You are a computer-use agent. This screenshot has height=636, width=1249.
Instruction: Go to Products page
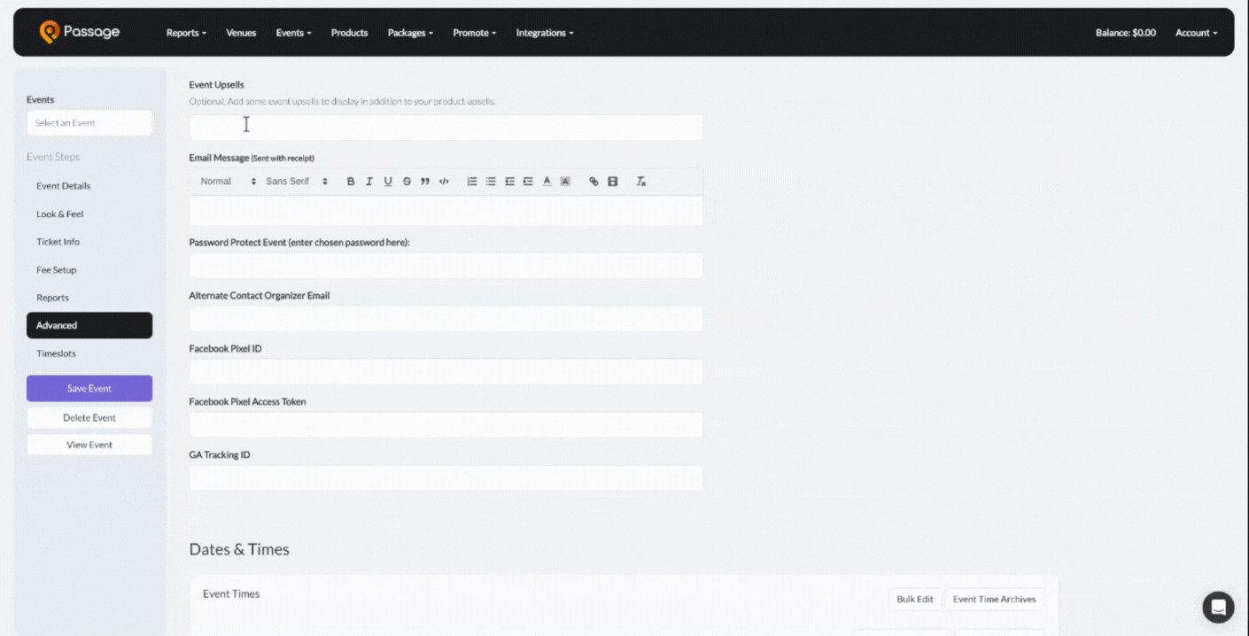click(349, 33)
